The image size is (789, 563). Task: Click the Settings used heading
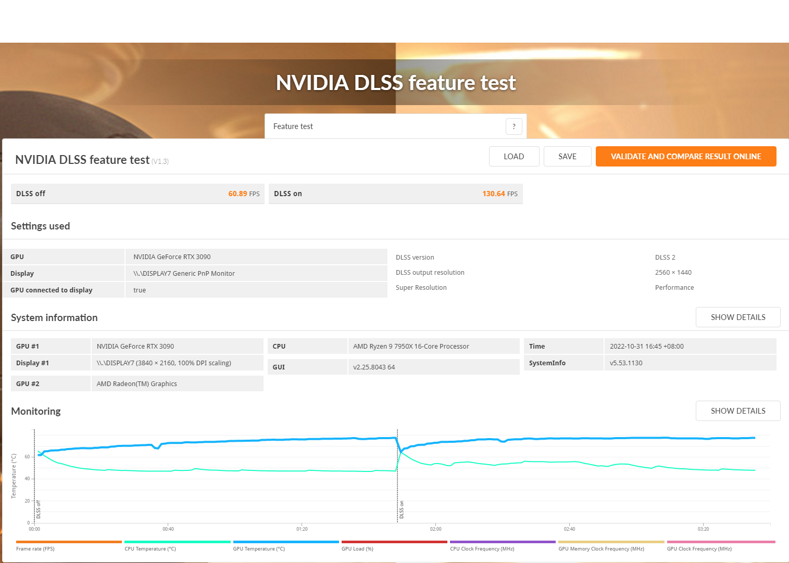41,226
